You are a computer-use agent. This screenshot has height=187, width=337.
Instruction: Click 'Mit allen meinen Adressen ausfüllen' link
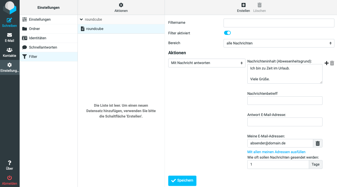pyautogui.click(x=276, y=152)
